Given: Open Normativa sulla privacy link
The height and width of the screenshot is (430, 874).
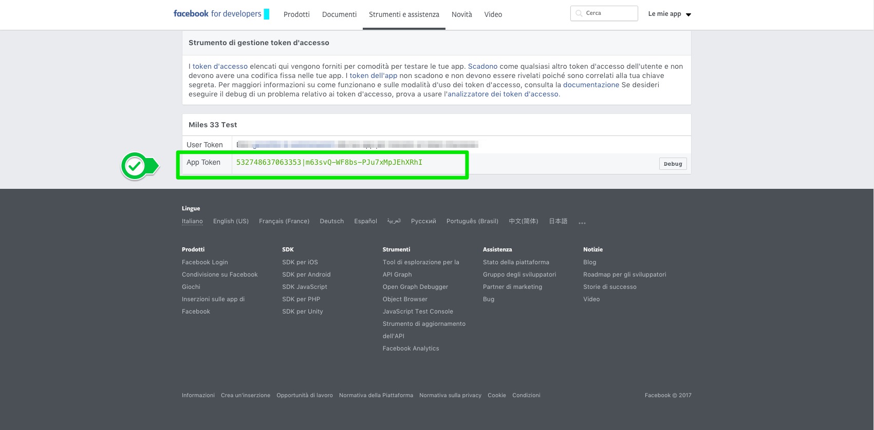Looking at the screenshot, I should click(x=450, y=395).
